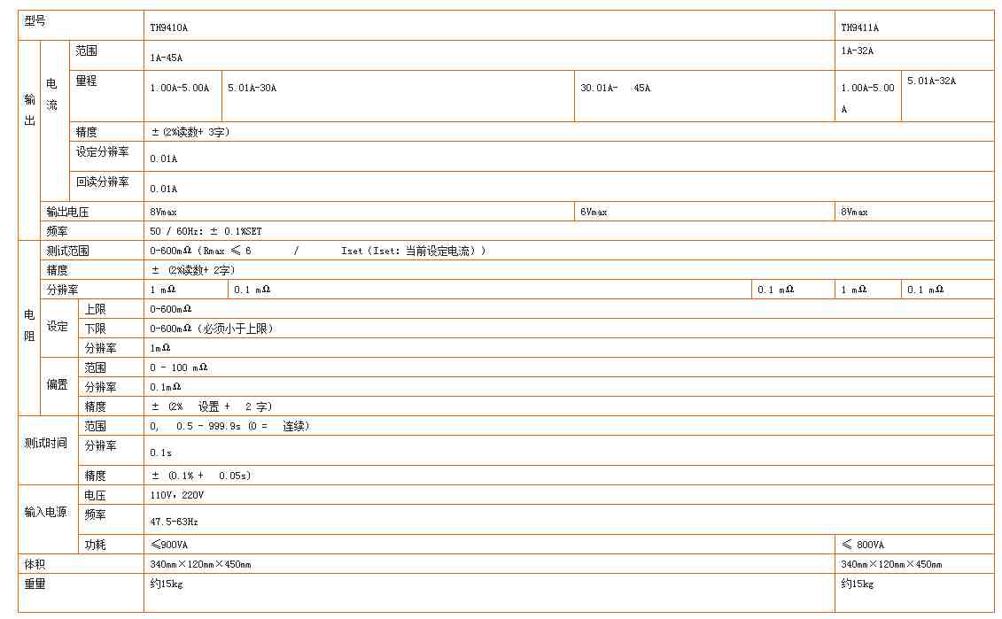1002x619 pixels.
Task: Click the 设定 group label
Action: tap(57, 326)
